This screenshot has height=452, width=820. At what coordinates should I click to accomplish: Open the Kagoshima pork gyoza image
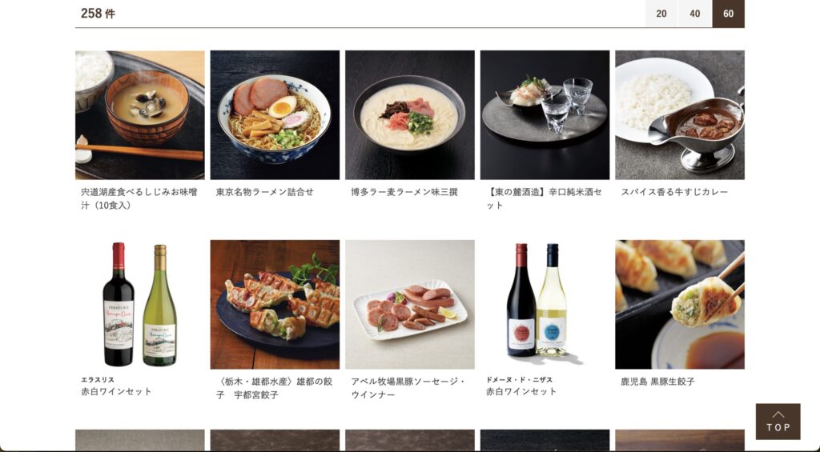coord(679,305)
